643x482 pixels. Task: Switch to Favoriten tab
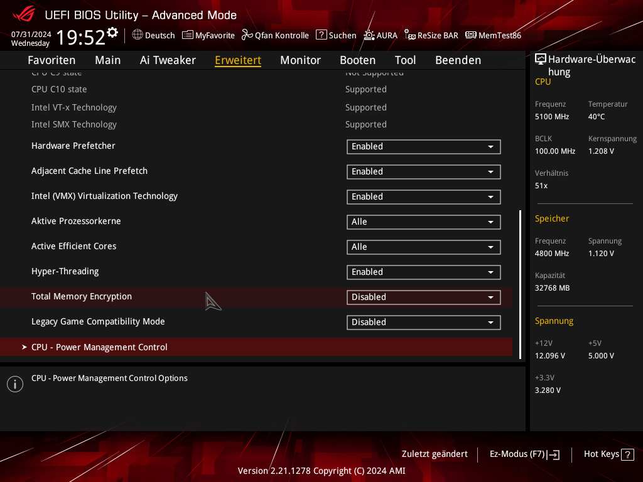coord(51,60)
